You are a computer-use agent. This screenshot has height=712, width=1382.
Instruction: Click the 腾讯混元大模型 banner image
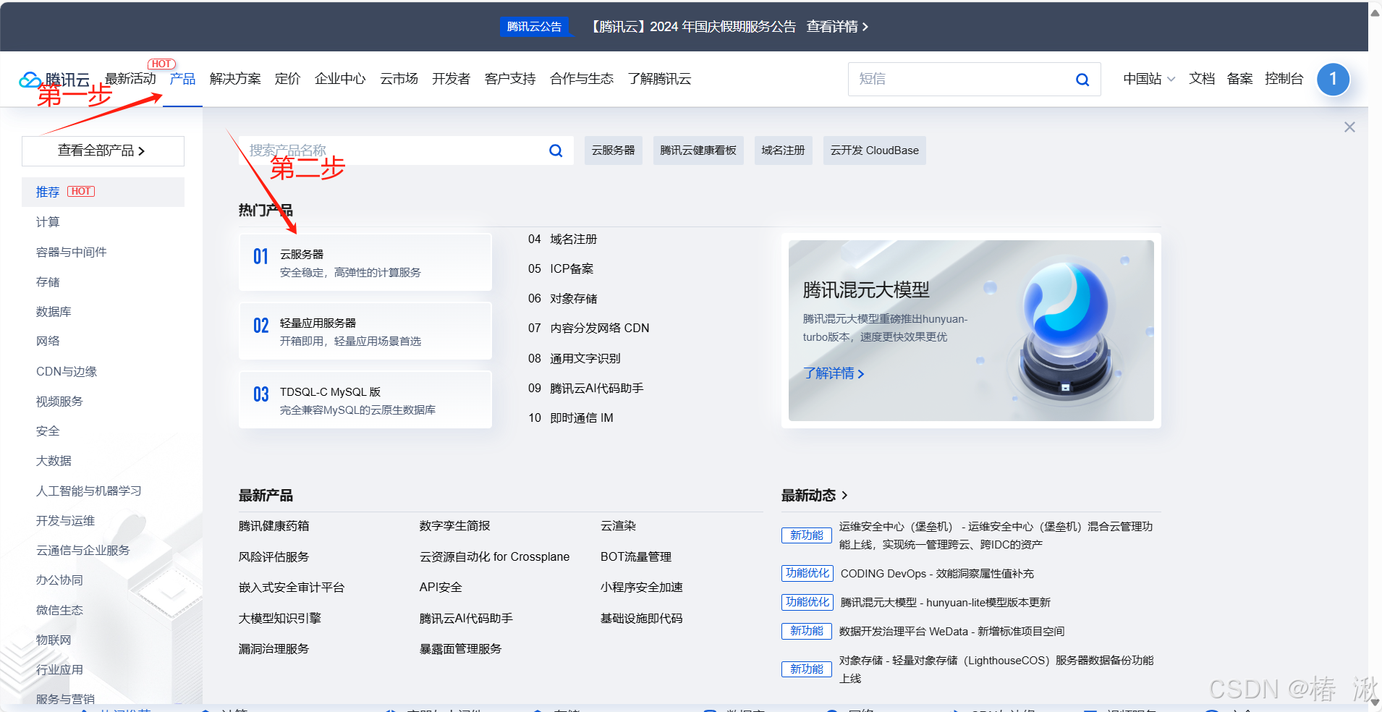click(971, 331)
